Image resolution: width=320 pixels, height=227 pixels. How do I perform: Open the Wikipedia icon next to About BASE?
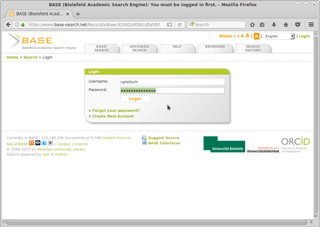coord(50,143)
